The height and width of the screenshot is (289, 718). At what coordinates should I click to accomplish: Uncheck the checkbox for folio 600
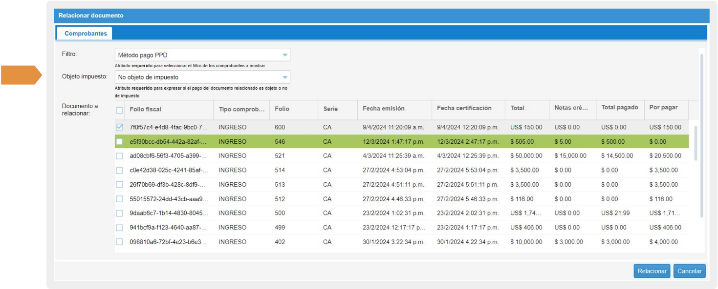tap(120, 127)
